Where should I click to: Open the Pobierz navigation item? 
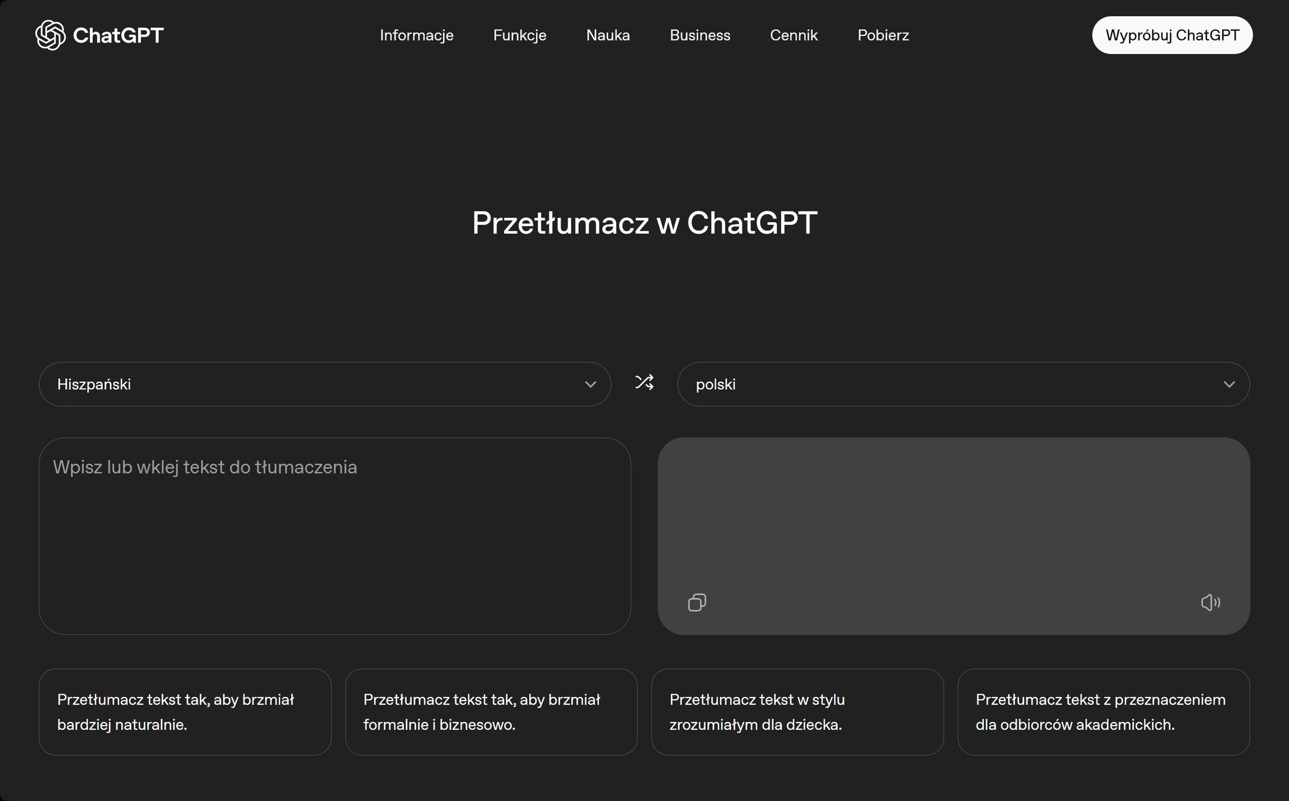pyautogui.click(x=883, y=35)
